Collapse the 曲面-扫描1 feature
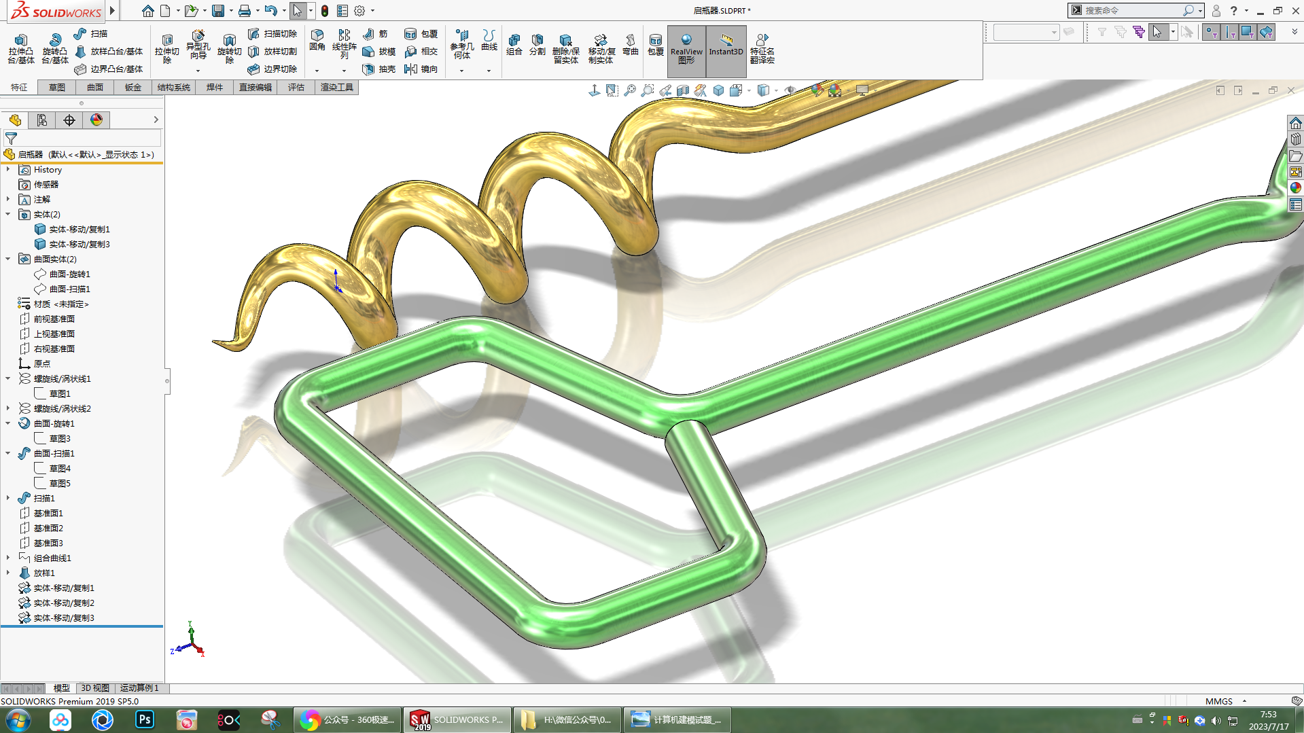 8,454
